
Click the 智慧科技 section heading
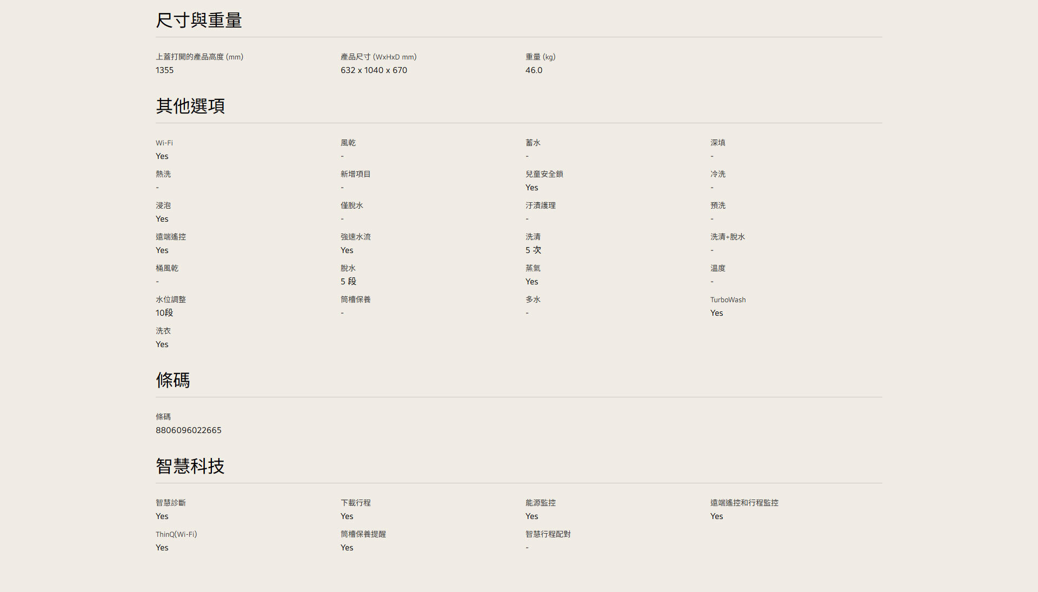[190, 466]
